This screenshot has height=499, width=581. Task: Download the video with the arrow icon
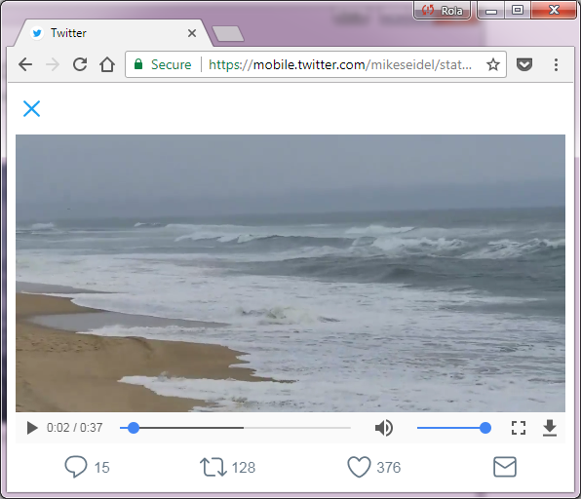[550, 428]
